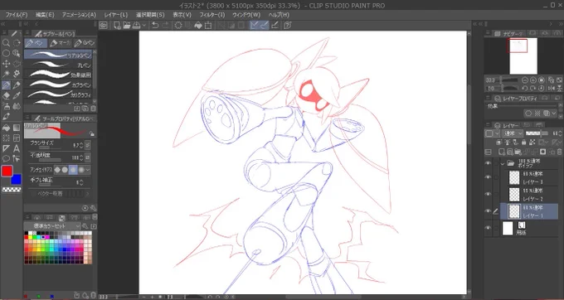Collapse the ポイプフ layer folder

503,163
